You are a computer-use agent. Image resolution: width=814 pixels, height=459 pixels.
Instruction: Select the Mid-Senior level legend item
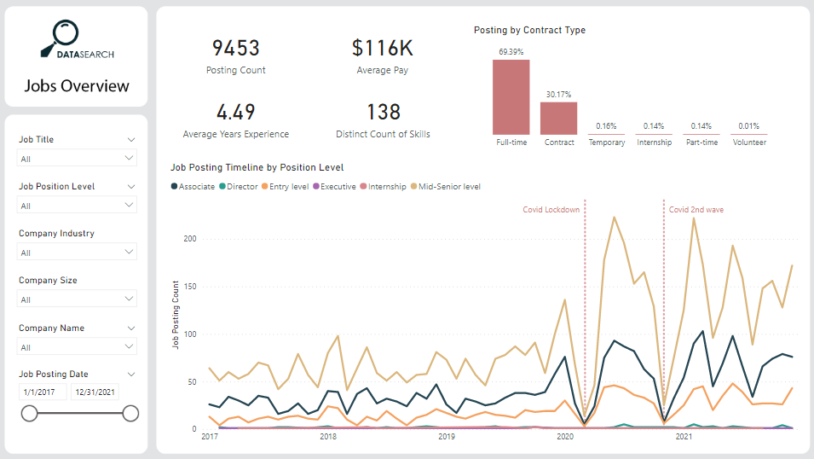[x=447, y=186]
